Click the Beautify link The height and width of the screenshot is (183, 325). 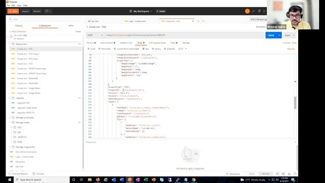point(291,49)
